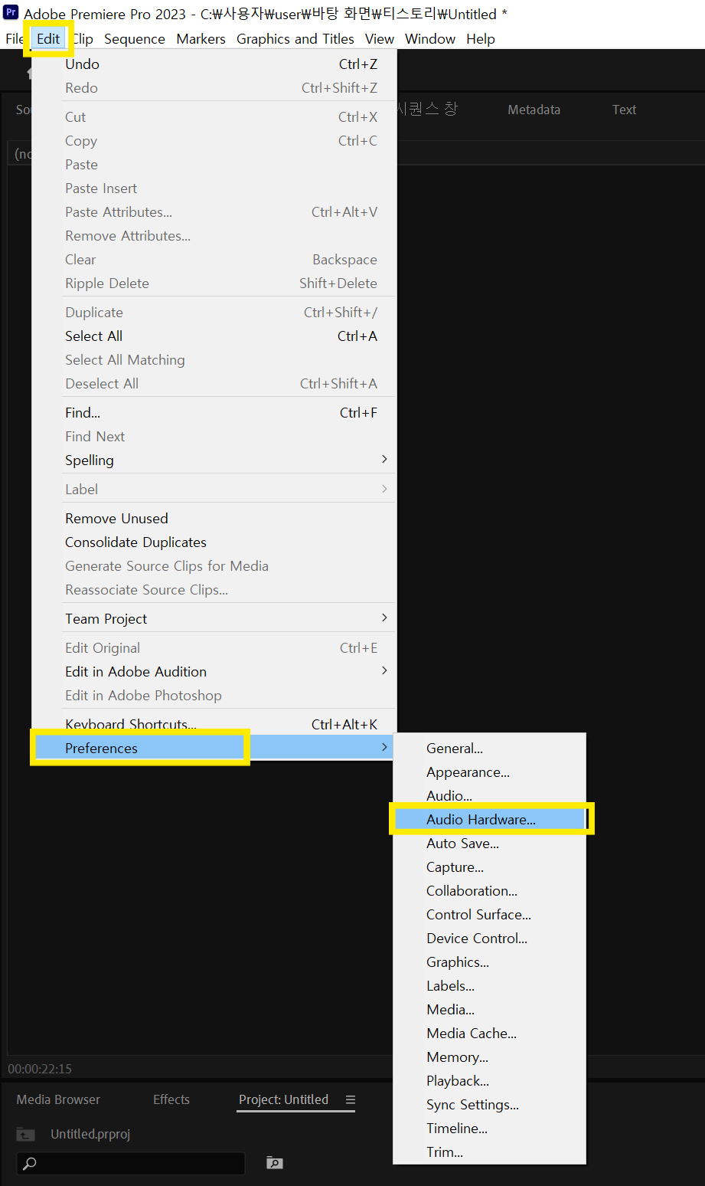The image size is (705, 1186).
Task: Open Trim... preferences
Action: tap(489, 1152)
